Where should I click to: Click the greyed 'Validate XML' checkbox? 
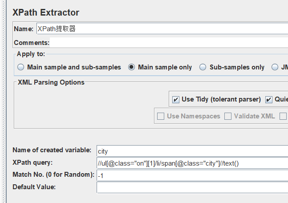click(228, 116)
